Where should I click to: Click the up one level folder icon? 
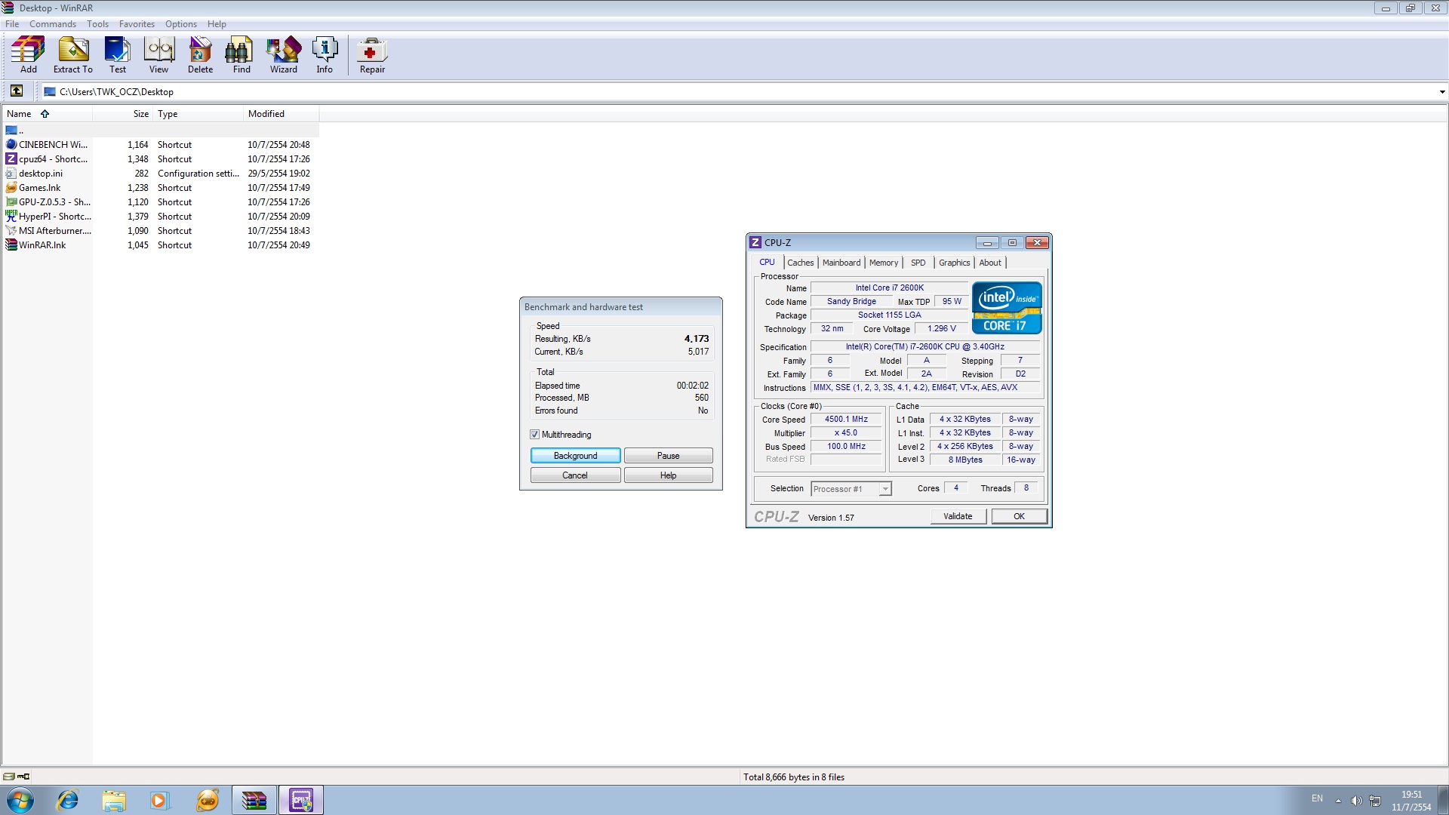point(17,91)
